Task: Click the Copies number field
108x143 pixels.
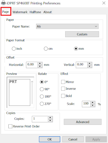Action: (x=40, y=119)
